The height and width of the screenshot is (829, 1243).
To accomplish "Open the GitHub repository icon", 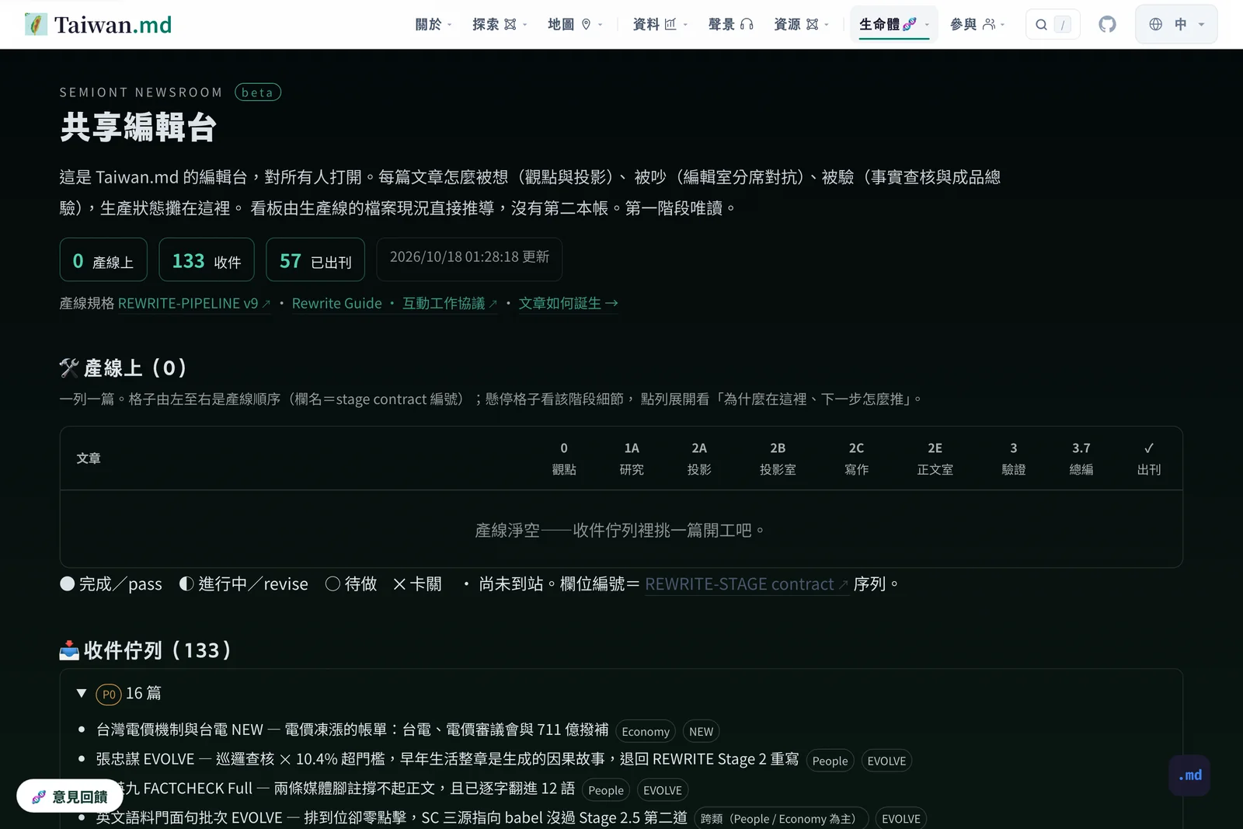I will click(1107, 24).
